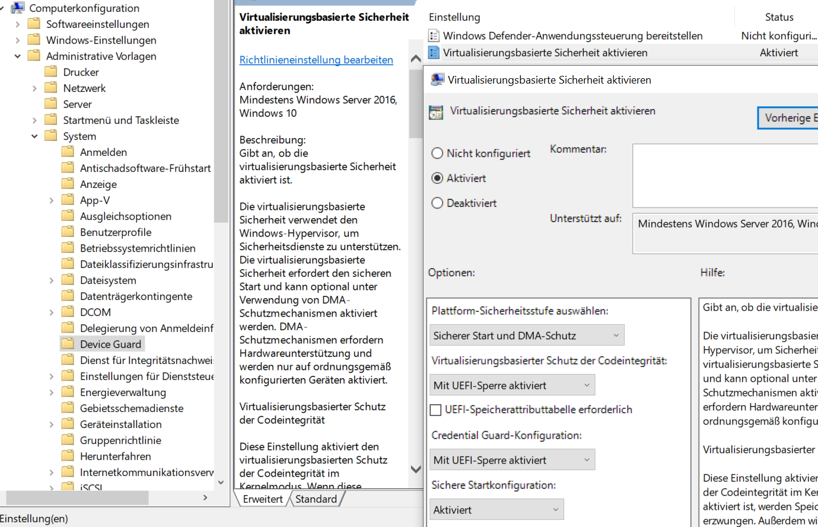The image size is (818, 527).
Task: Click the tree pane vertical scrollbar thumb
Action: click(x=222, y=111)
